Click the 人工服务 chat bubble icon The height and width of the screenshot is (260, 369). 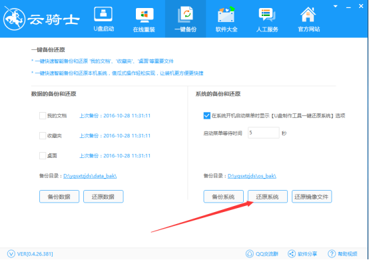(267, 15)
